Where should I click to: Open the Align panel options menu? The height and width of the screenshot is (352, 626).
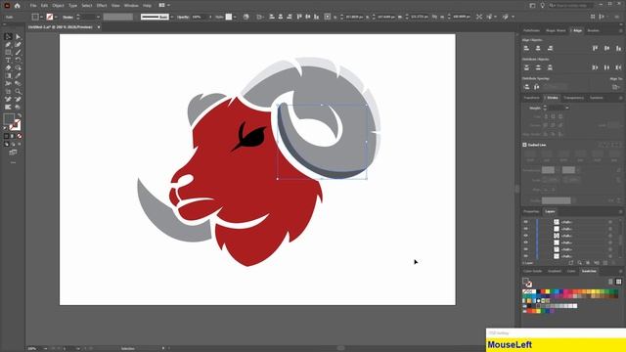(x=621, y=30)
